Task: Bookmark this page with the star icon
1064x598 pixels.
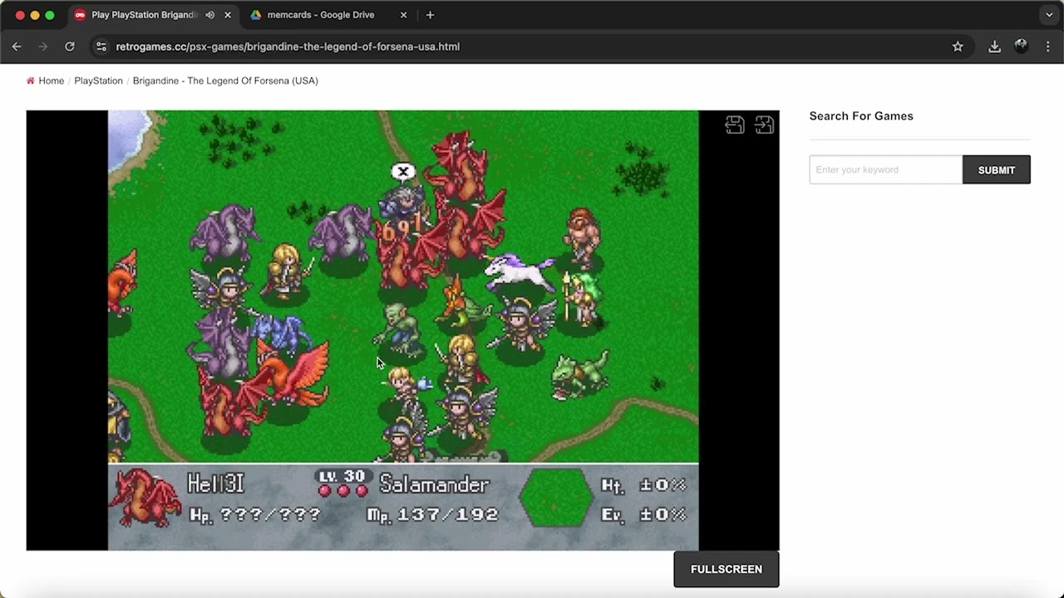Action: (x=958, y=47)
